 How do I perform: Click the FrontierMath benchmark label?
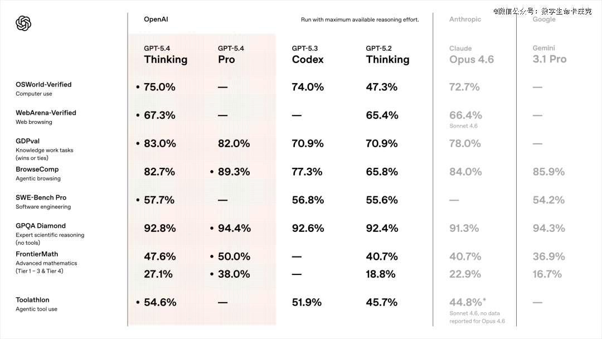37,254
